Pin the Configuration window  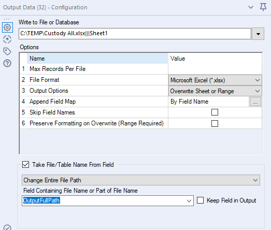263,7
